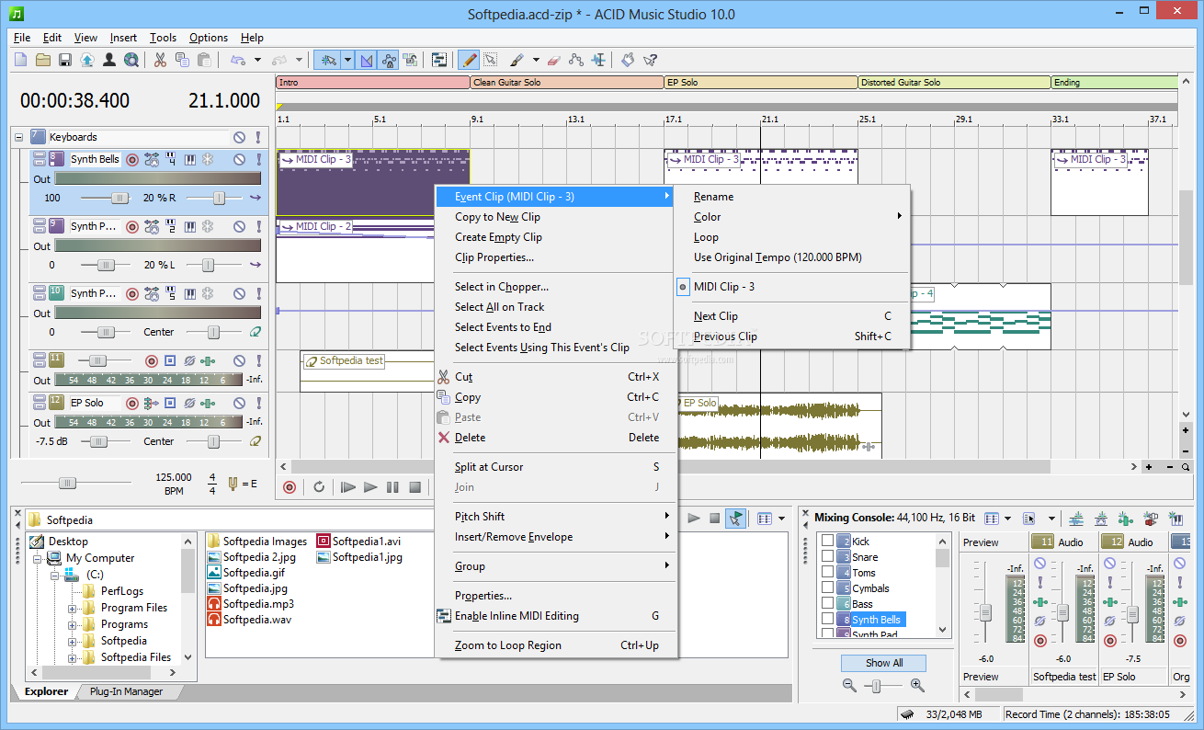Click the metronome icon beside the time signature
This screenshot has height=730, width=1204.
(233, 483)
